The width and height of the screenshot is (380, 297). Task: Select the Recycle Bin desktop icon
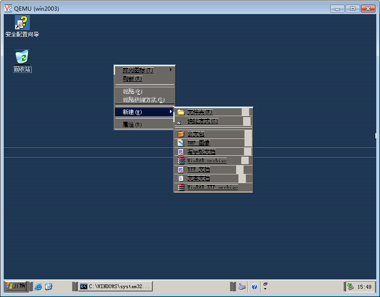pos(22,57)
